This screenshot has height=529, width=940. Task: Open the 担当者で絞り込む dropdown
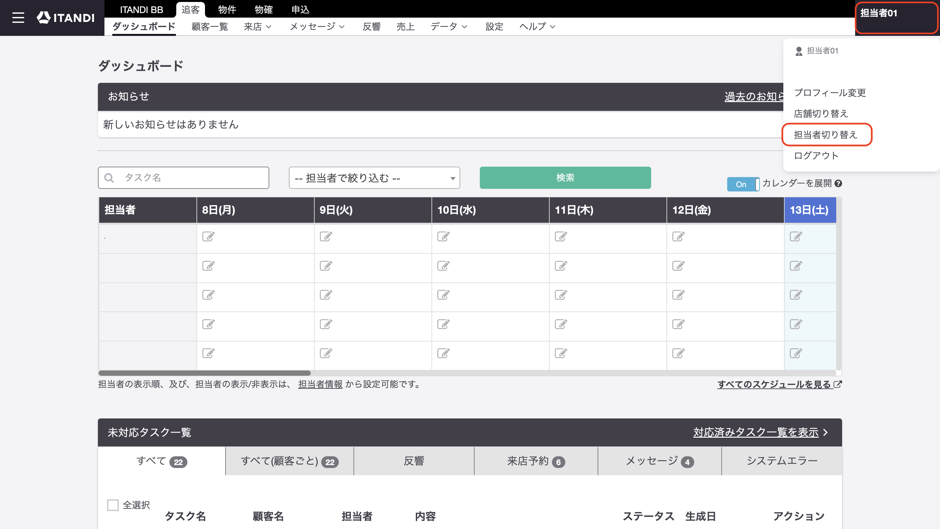[x=374, y=178]
